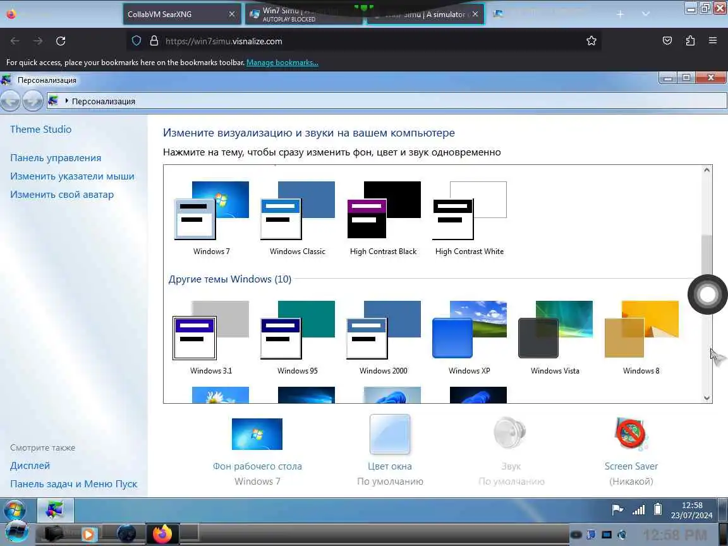This screenshot has height=546, width=728.
Task: Open a new Firefox tab
Action: coord(621,14)
